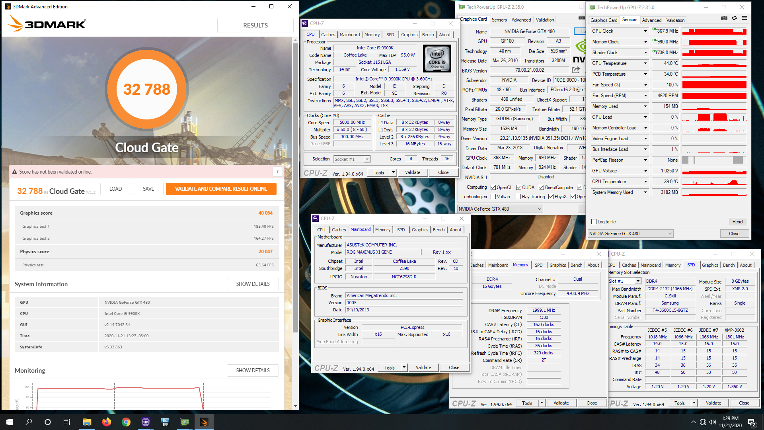Click the 3DMark vertical scrollbar thumb
Viewport: 764px width, 430px height.
point(295,187)
